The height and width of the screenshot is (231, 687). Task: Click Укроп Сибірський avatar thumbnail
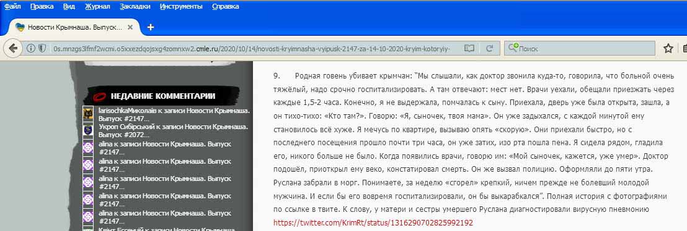88,130
